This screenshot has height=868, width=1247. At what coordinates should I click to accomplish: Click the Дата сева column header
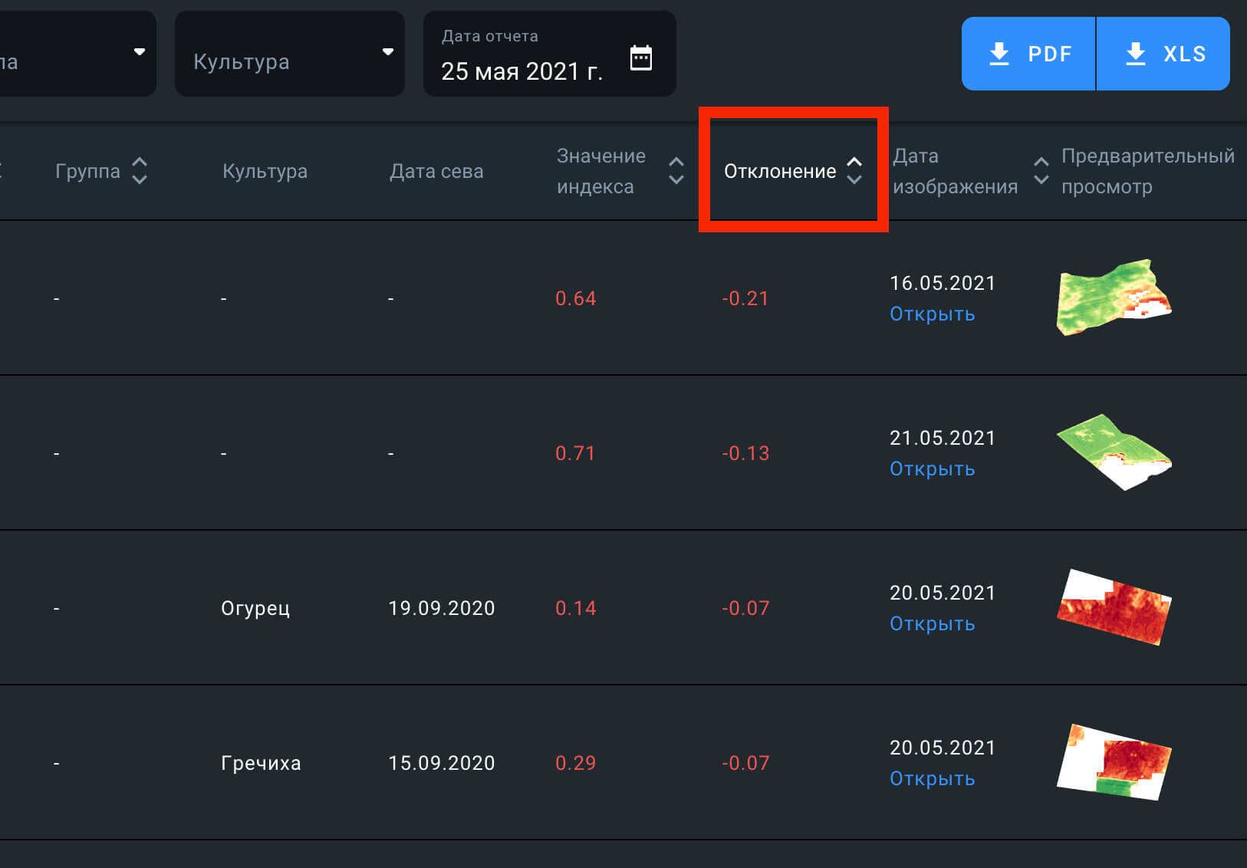[436, 171]
